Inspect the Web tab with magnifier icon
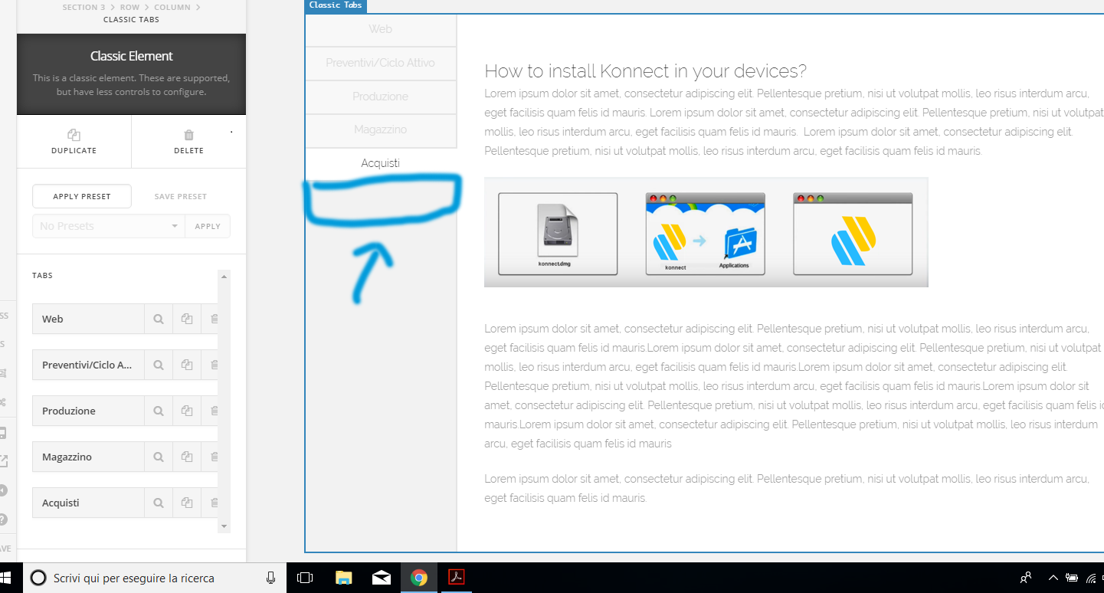1104x593 pixels. 159,319
